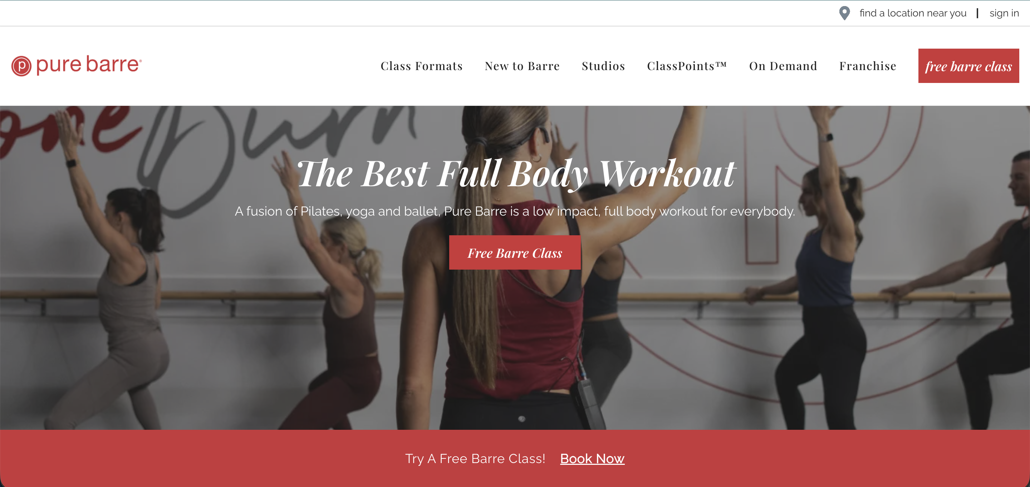The width and height of the screenshot is (1030, 487).
Task: Click the header's red 'free barre class' button
Action: point(968,66)
